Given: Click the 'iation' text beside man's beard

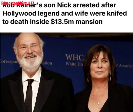Looking at the screenshot, I should (x=47, y=63).
